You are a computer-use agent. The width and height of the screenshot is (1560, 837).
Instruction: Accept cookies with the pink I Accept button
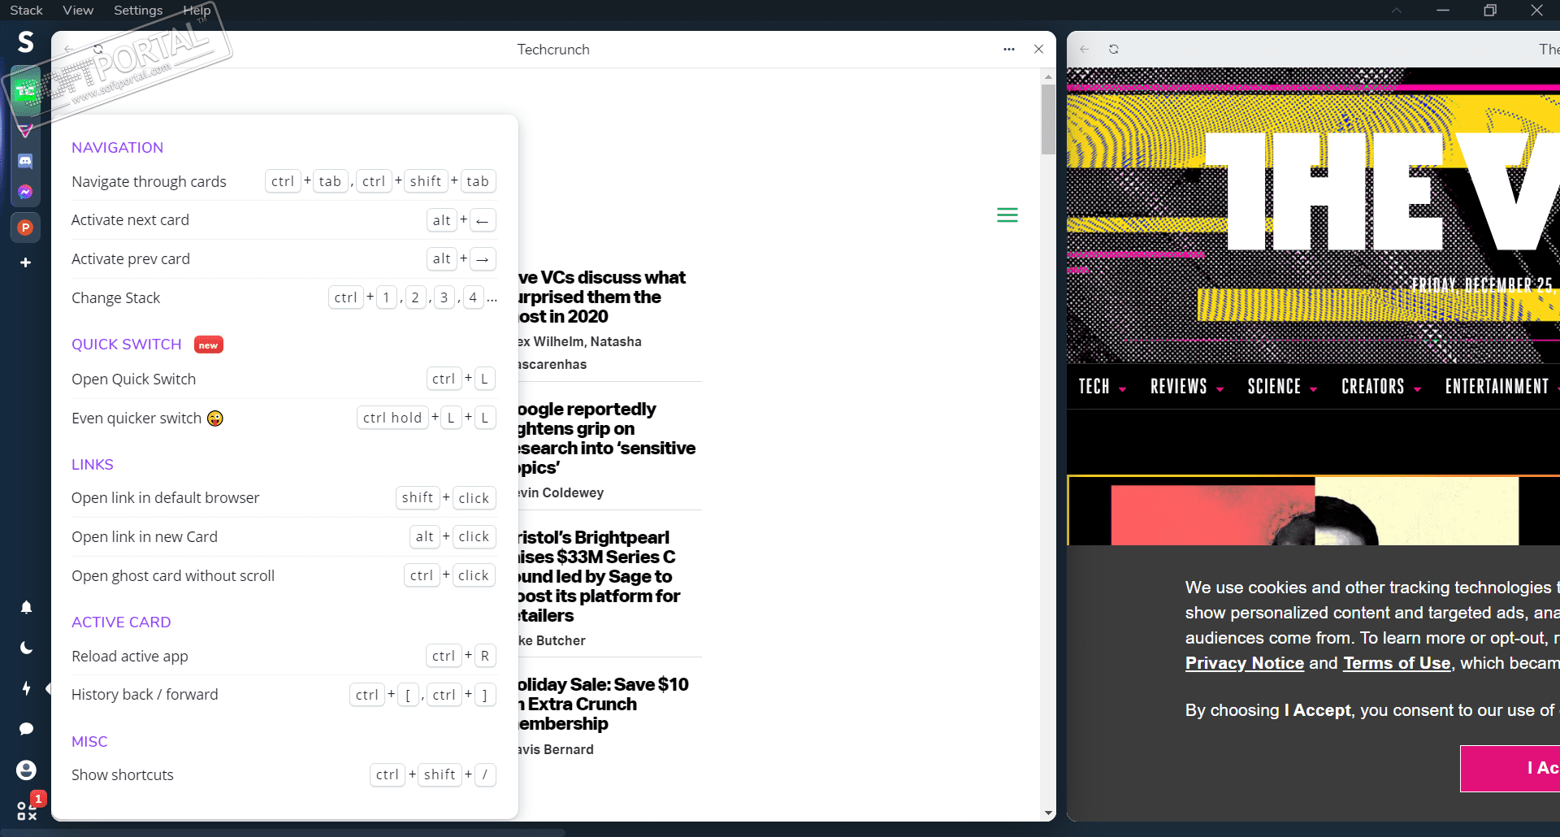click(1510, 768)
